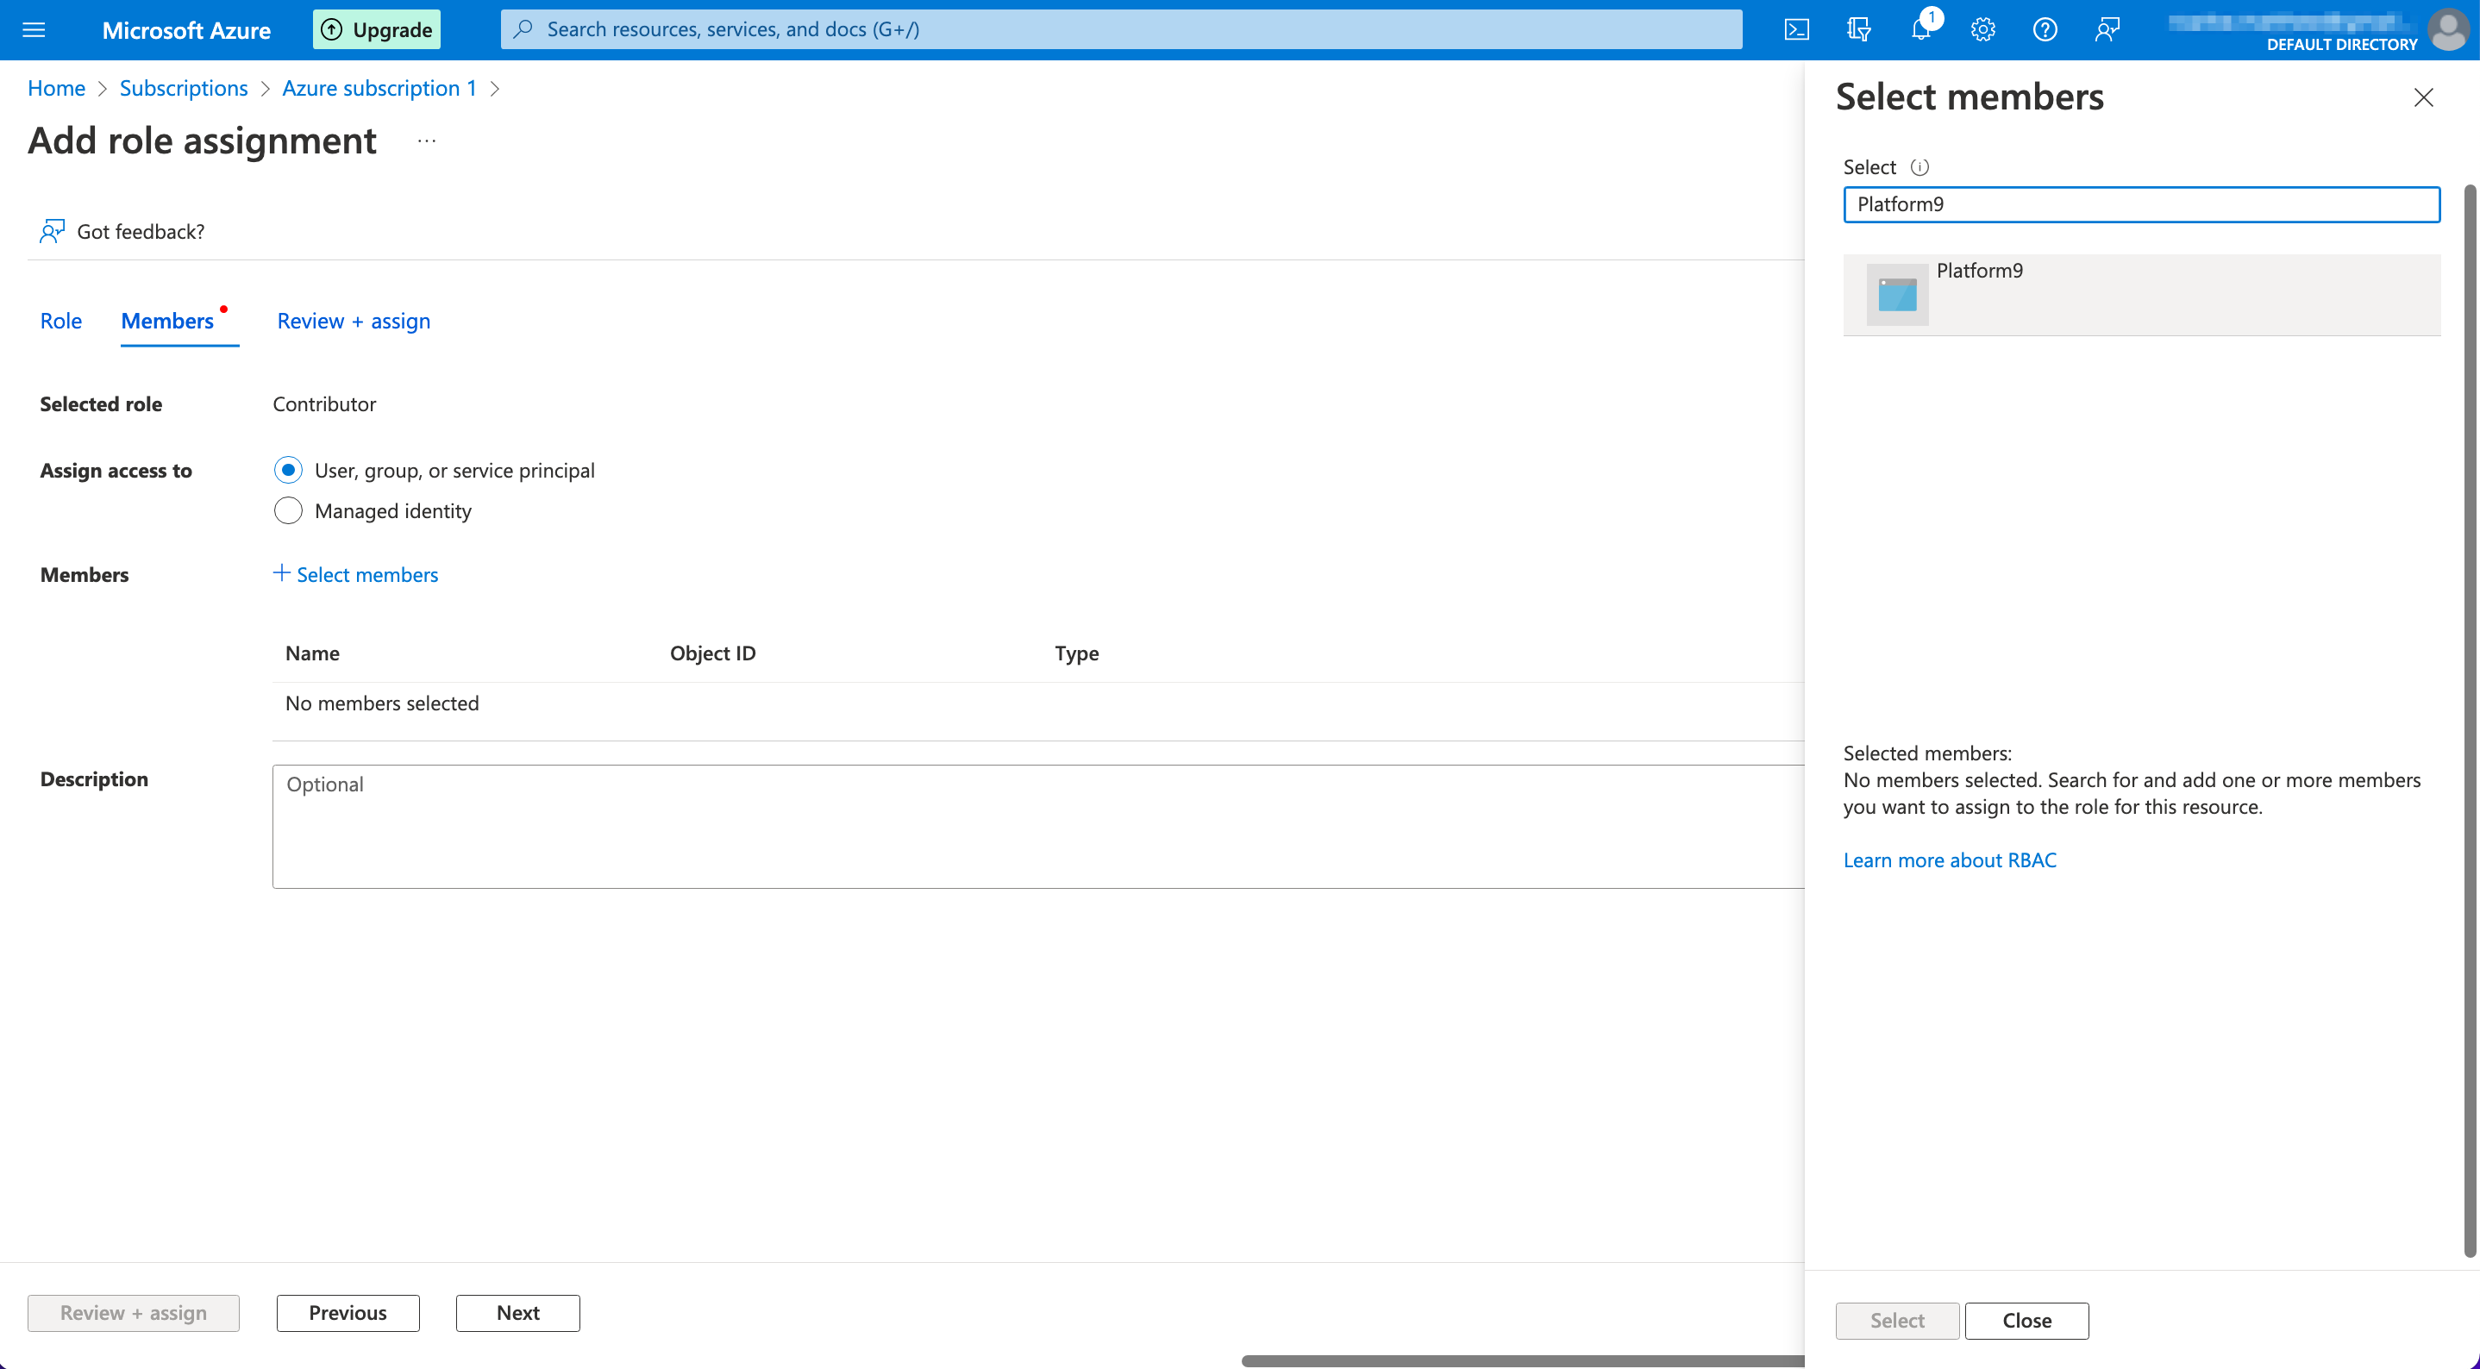Open the hamburger portal menu
Screen dimensions: 2480x1369
pyautogui.click(x=34, y=29)
